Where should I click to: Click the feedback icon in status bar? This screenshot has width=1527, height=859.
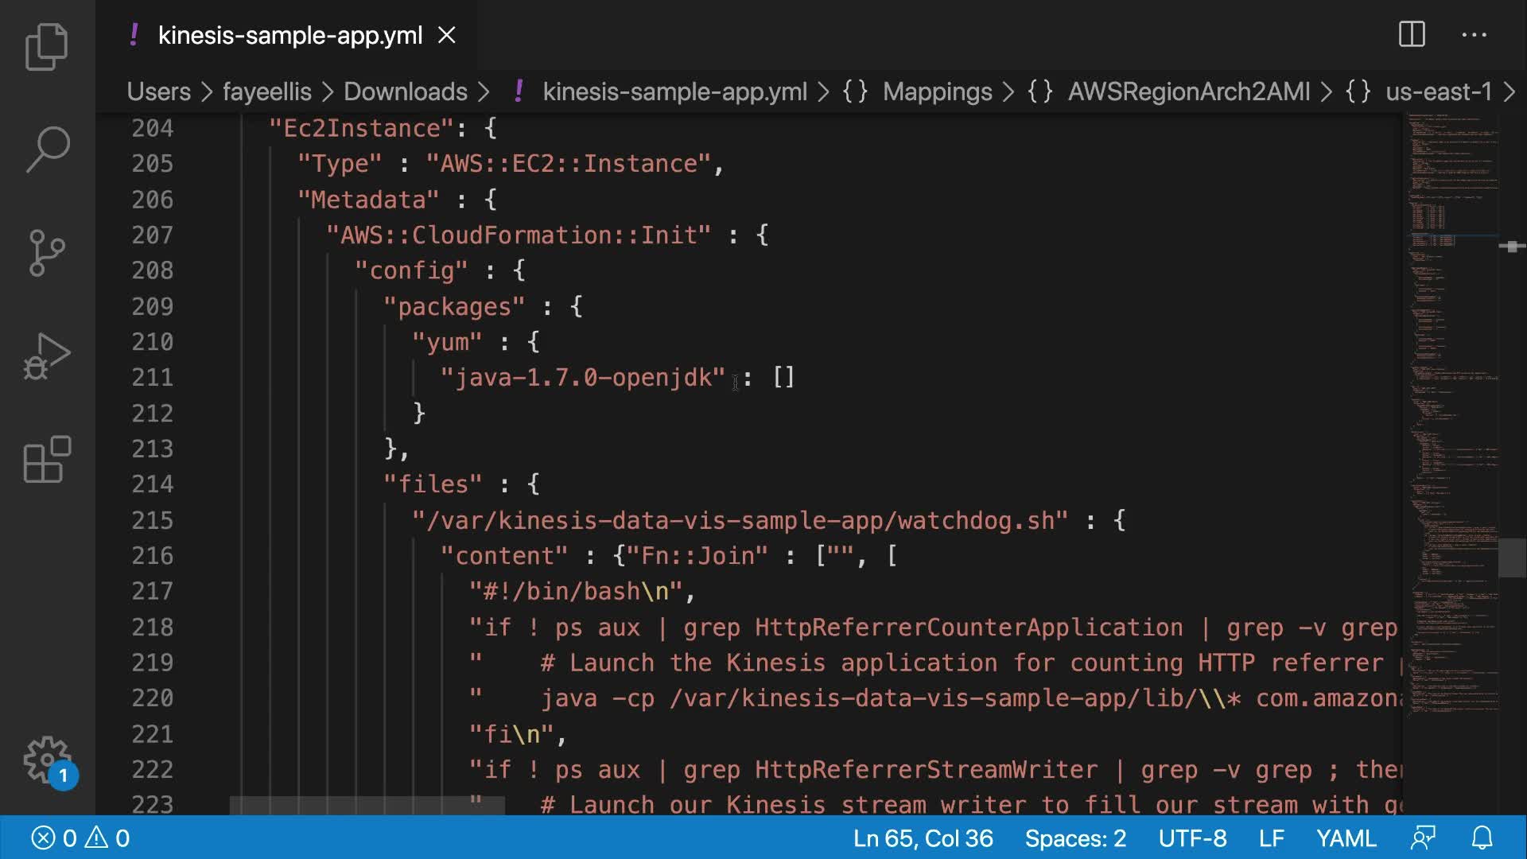tap(1423, 838)
